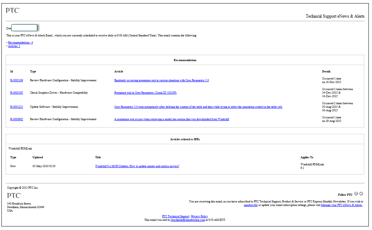Open article about model downloaded from Windchill

[172, 119]
